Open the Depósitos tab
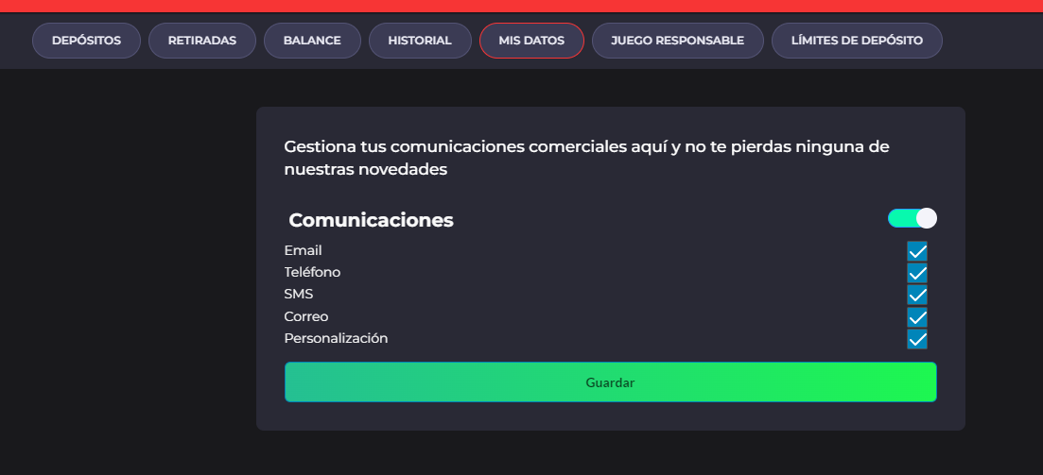The image size is (1043, 475). coord(86,41)
